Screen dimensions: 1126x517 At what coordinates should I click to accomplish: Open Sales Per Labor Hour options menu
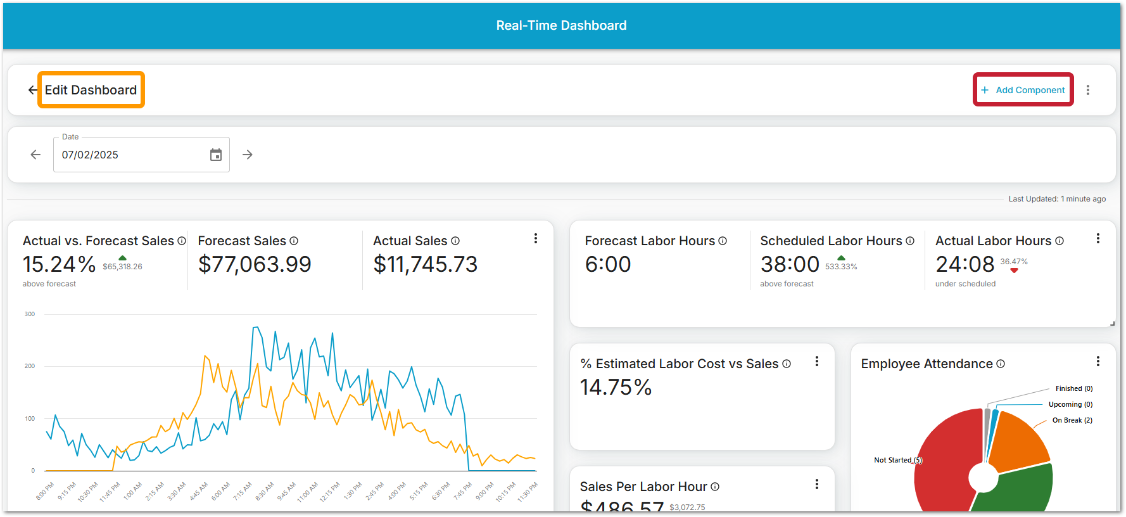(817, 484)
